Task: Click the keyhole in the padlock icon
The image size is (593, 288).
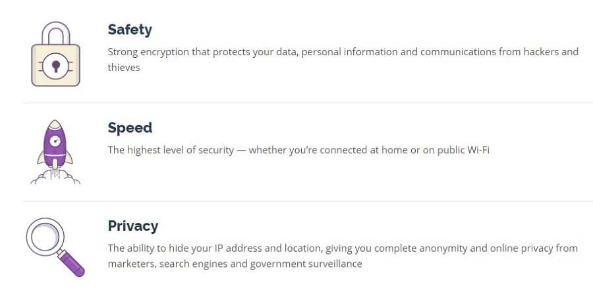Action: point(55,66)
